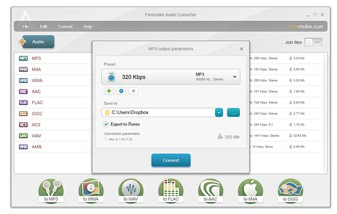
Task: Click the to WMA conversion icon
Action: point(91,191)
